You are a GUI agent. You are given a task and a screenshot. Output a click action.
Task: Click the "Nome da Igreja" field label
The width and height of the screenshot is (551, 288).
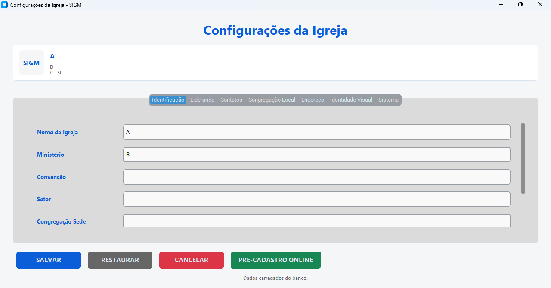[x=58, y=132]
